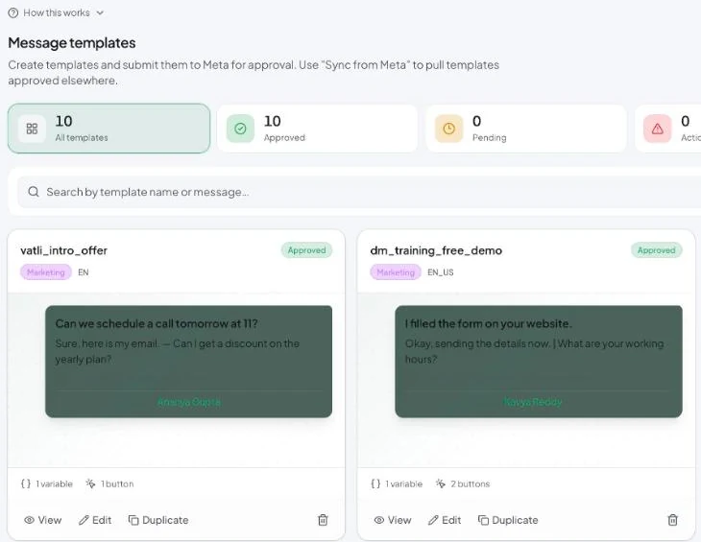Select the Pending filter card
Image resolution: width=701 pixels, height=542 pixels.
click(526, 129)
